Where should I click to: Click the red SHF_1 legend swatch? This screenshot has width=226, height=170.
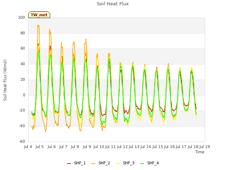[x=69, y=164]
